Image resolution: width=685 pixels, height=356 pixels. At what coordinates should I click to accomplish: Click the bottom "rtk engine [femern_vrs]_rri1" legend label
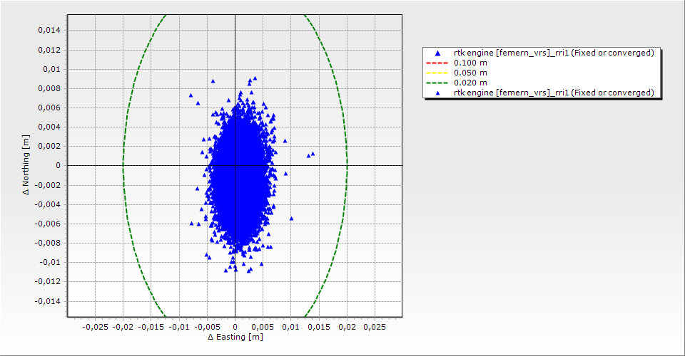554,93
